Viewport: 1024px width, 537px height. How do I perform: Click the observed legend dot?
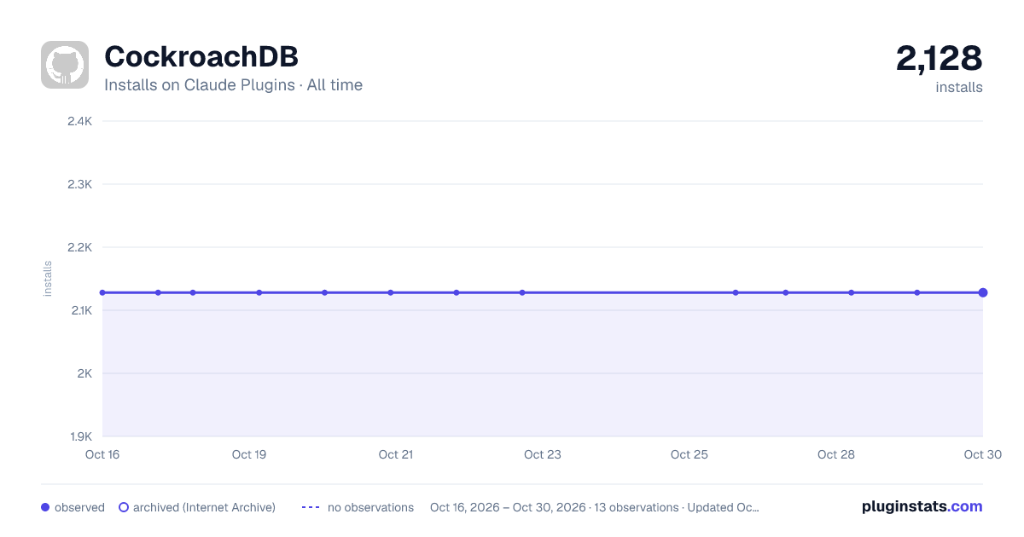(45, 507)
